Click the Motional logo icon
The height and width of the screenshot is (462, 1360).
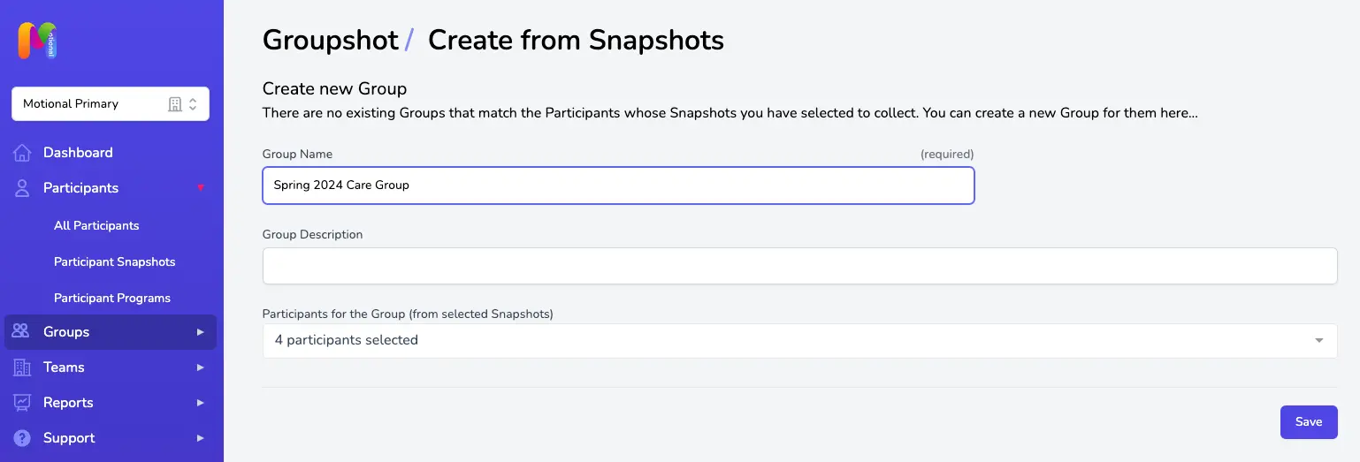37,41
